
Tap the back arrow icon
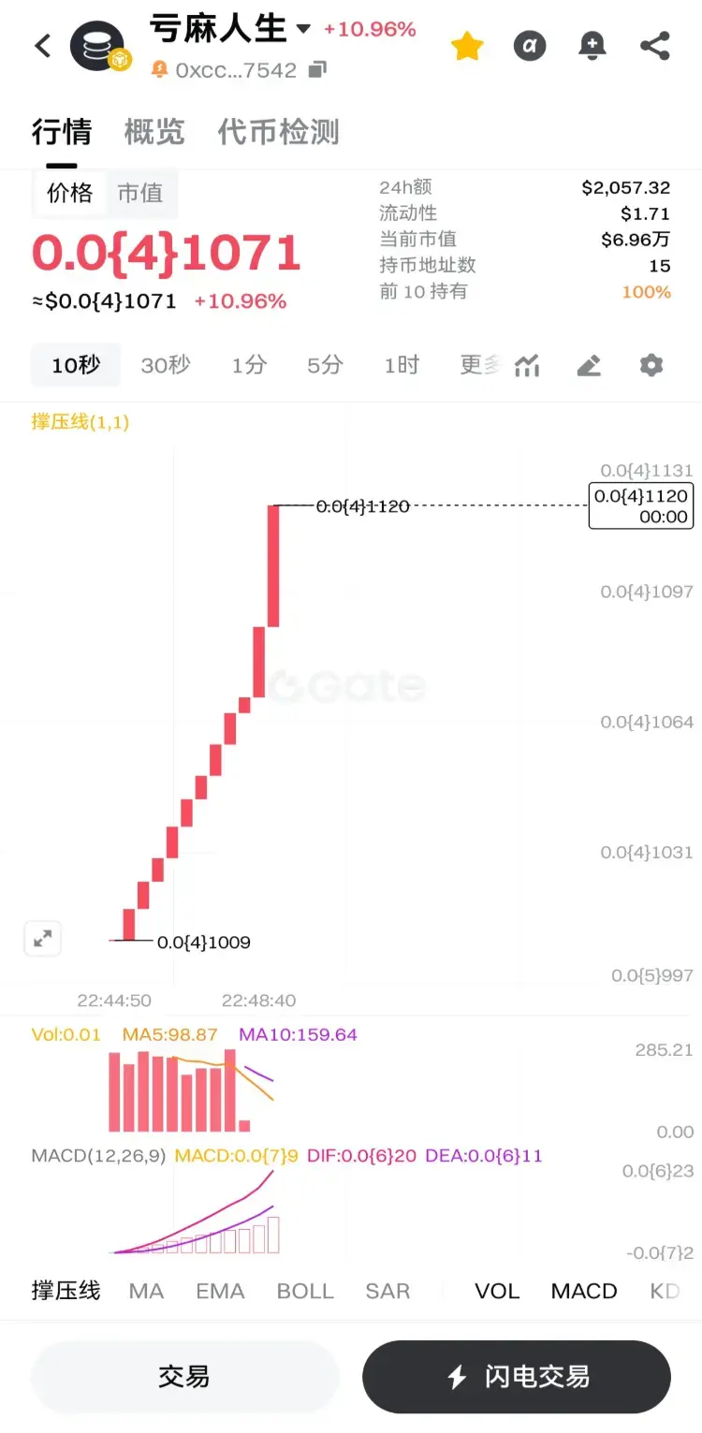pyautogui.click(x=42, y=46)
